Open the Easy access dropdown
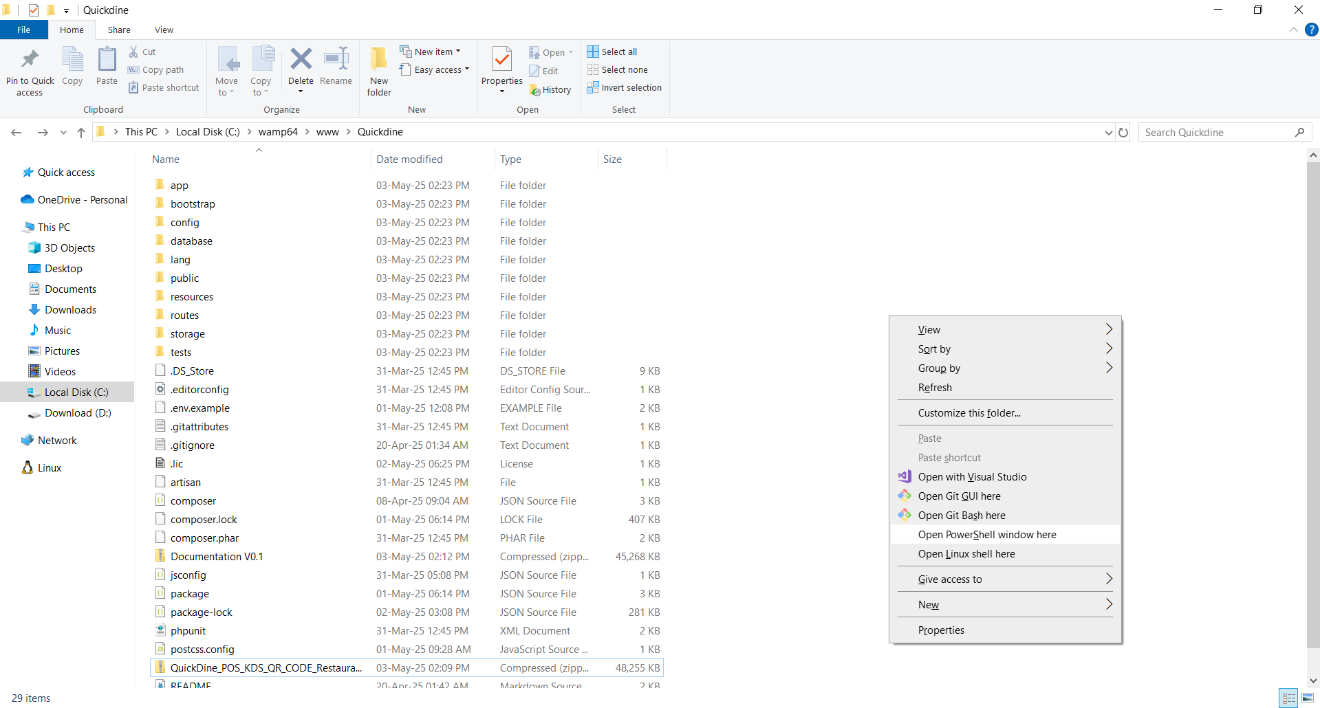The width and height of the screenshot is (1320, 708). pos(435,69)
